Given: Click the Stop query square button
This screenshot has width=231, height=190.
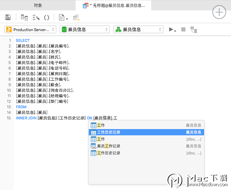Looking at the screenshot, I should coord(183,29).
